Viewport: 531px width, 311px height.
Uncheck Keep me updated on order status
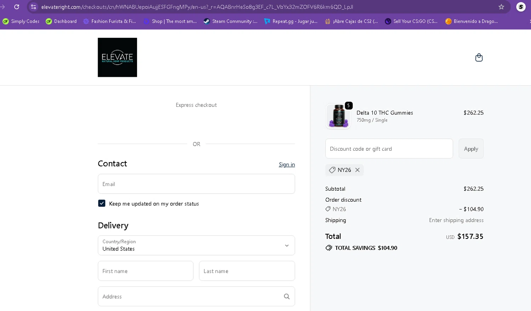click(x=102, y=203)
